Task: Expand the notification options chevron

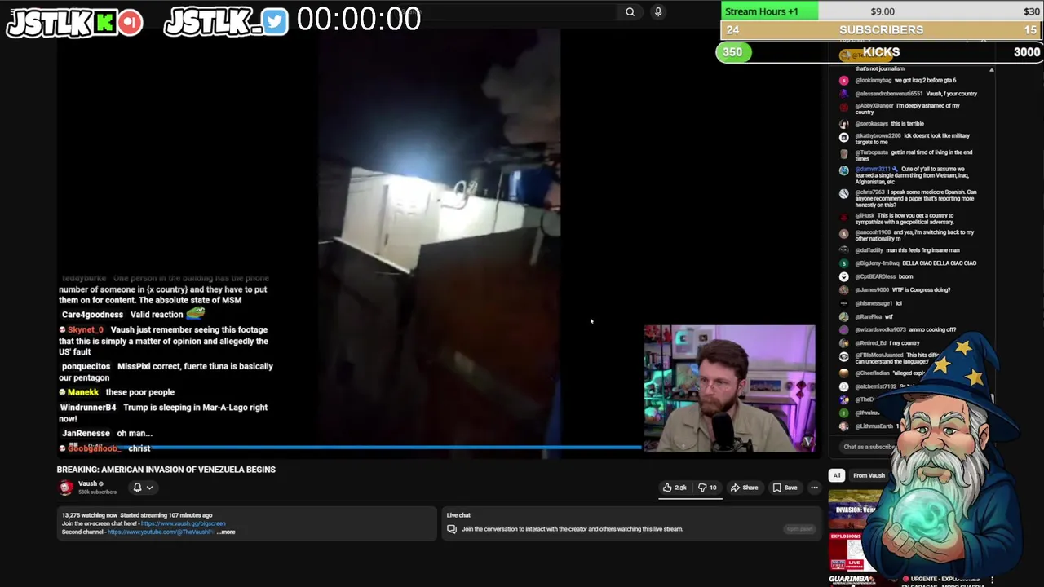Action: tap(149, 488)
